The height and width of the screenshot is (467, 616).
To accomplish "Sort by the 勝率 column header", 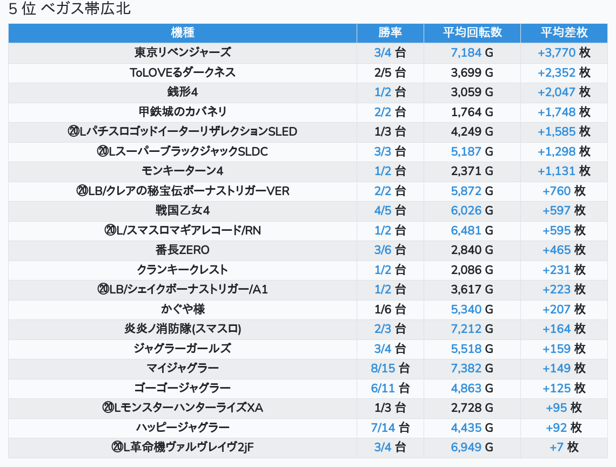I will [390, 32].
